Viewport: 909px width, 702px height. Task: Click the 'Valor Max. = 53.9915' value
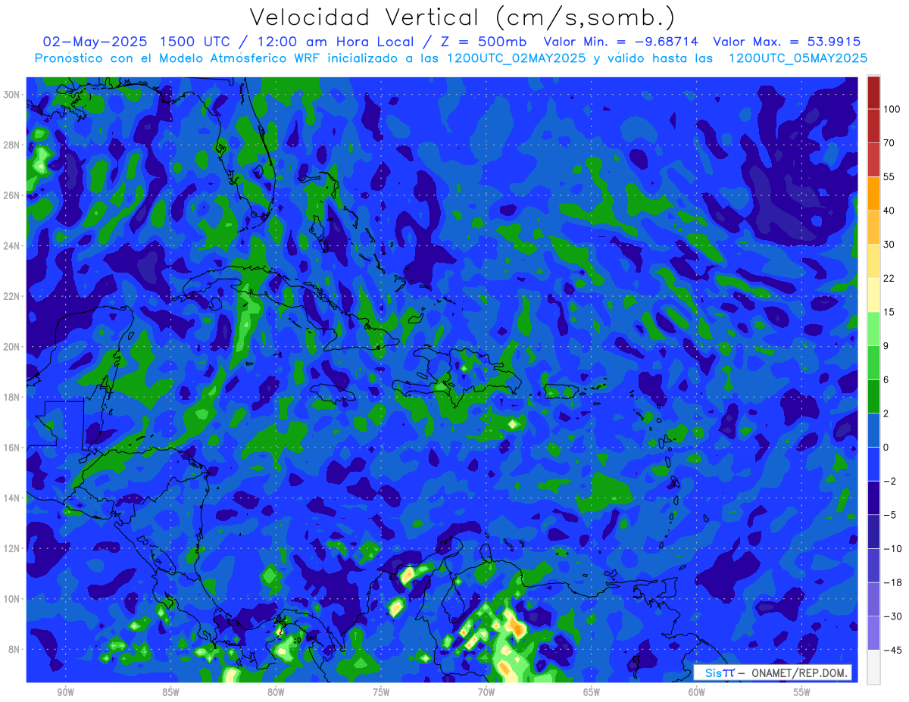(x=787, y=42)
